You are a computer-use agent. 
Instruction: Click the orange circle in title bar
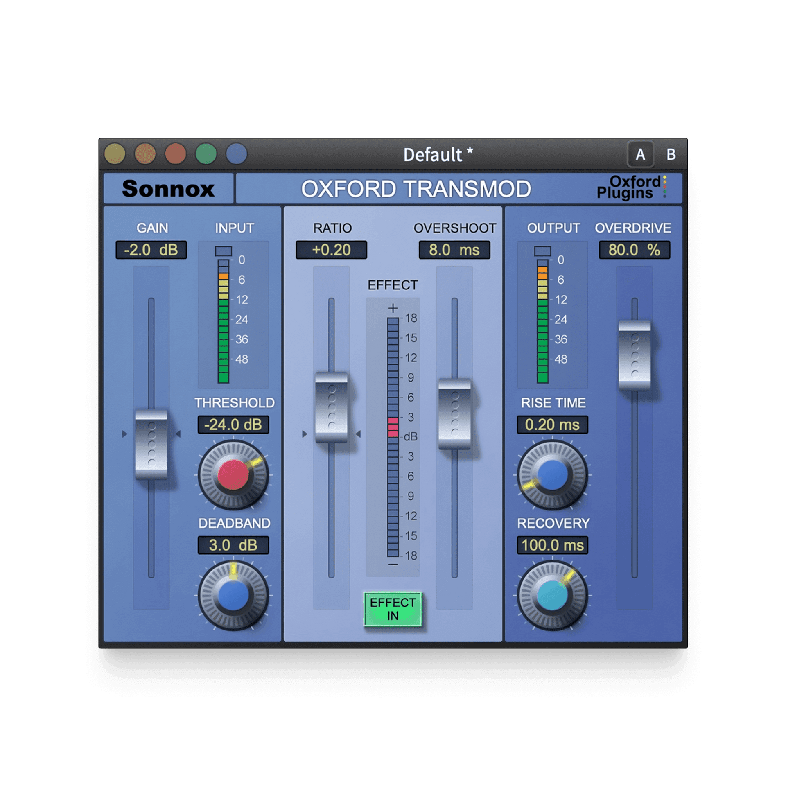pos(145,154)
